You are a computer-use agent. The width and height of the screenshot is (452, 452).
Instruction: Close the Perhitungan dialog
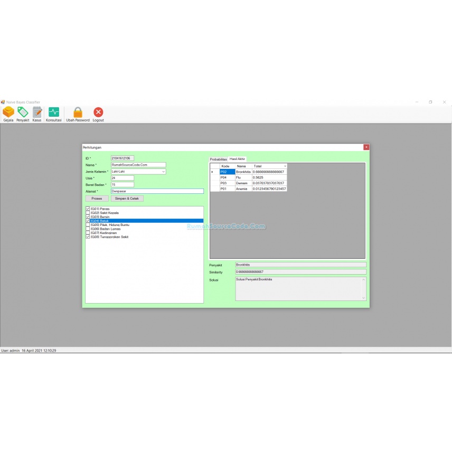point(366,147)
